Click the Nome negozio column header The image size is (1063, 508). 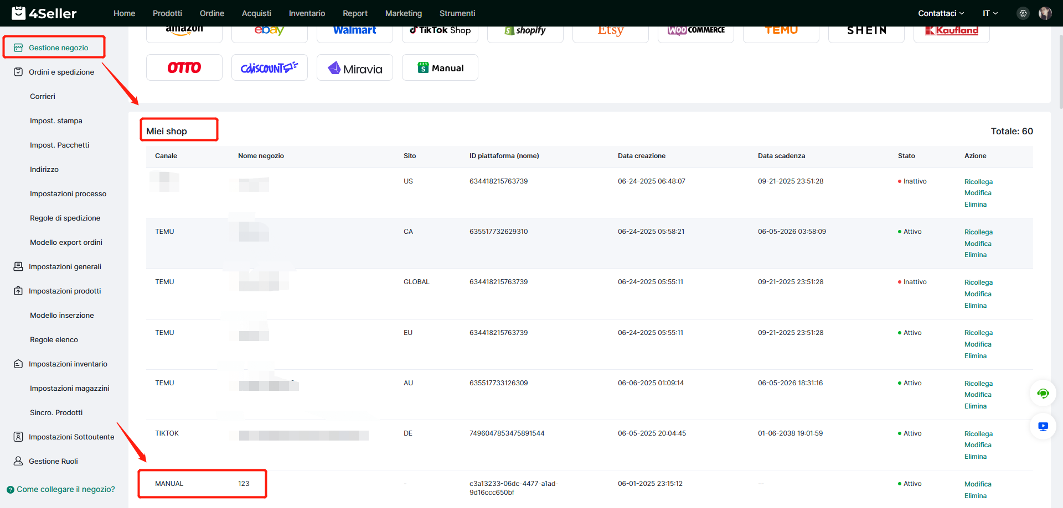(x=261, y=156)
